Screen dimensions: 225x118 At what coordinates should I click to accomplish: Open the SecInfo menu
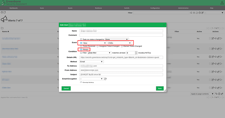pos(127,8)
